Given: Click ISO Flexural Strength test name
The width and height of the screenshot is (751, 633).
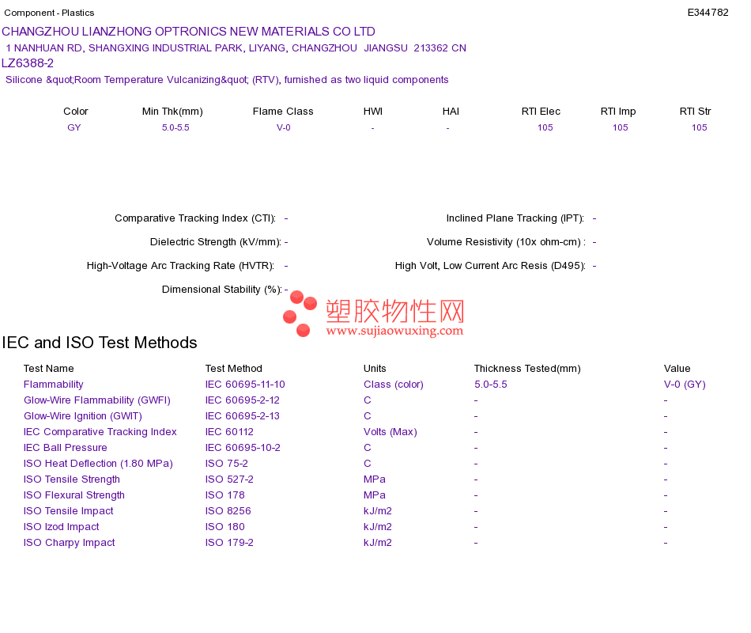Looking at the screenshot, I should (74, 495).
